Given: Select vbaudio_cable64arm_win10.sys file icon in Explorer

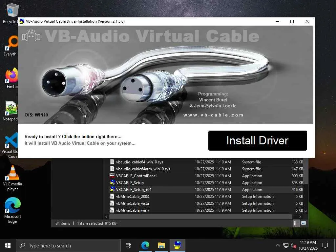Looking at the screenshot, I should click(x=112, y=169).
